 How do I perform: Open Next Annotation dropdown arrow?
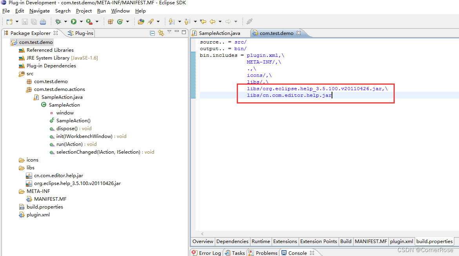pos(180,22)
